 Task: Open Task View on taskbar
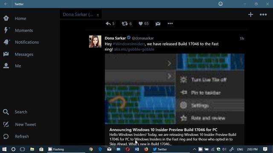pos(23,149)
